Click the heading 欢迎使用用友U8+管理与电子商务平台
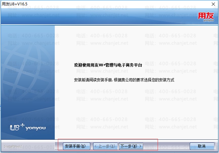This screenshot has width=219, height=153. (x=108, y=65)
